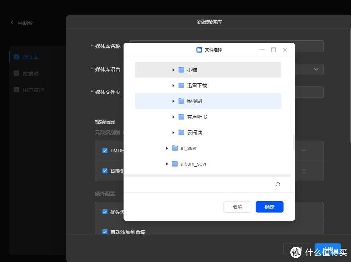Image resolution: width=351 pixels, height=262 pixels.
Task: Expand the ai_sevr folder arrow
Action: [x=167, y=148]
